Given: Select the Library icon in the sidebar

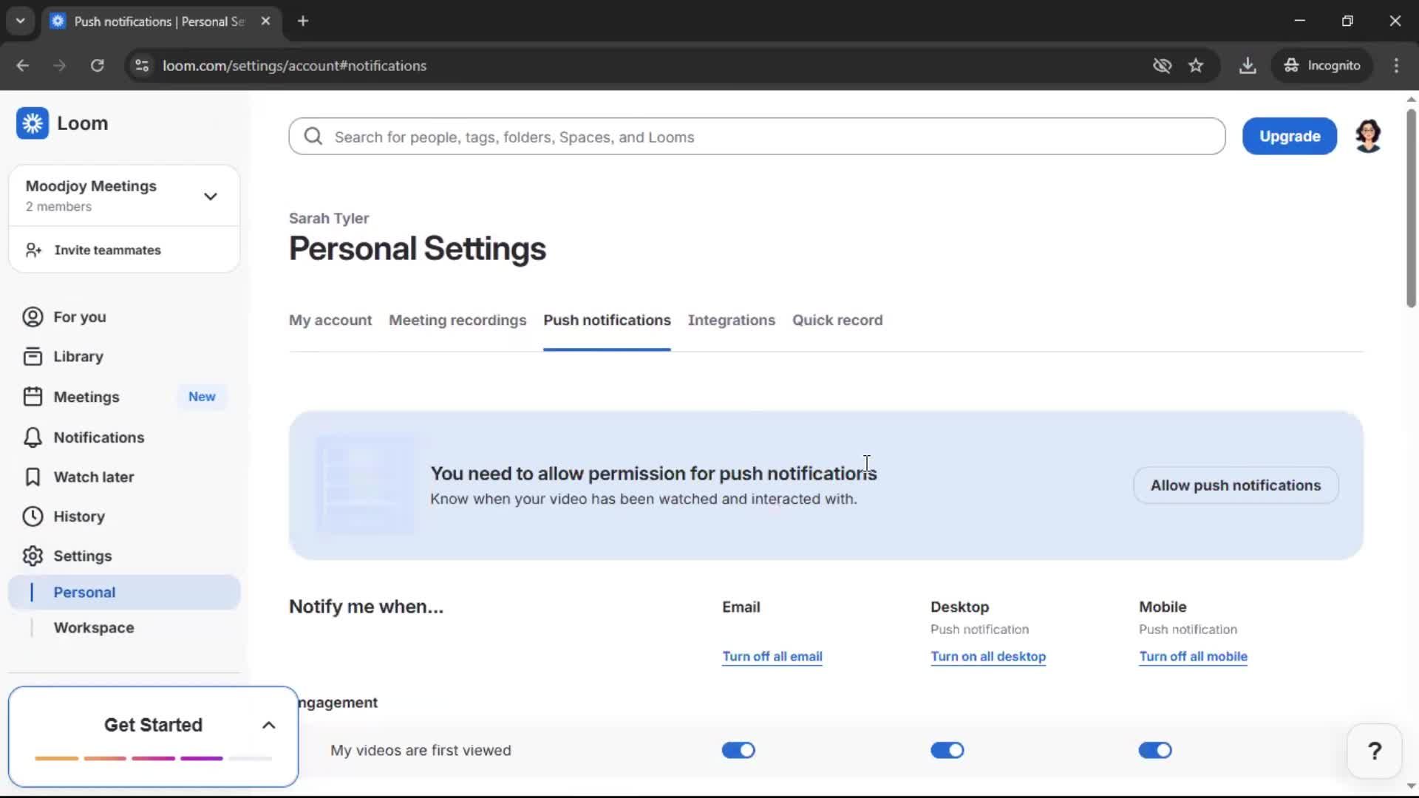Looking at the screenshot, I should coord(32,356).
